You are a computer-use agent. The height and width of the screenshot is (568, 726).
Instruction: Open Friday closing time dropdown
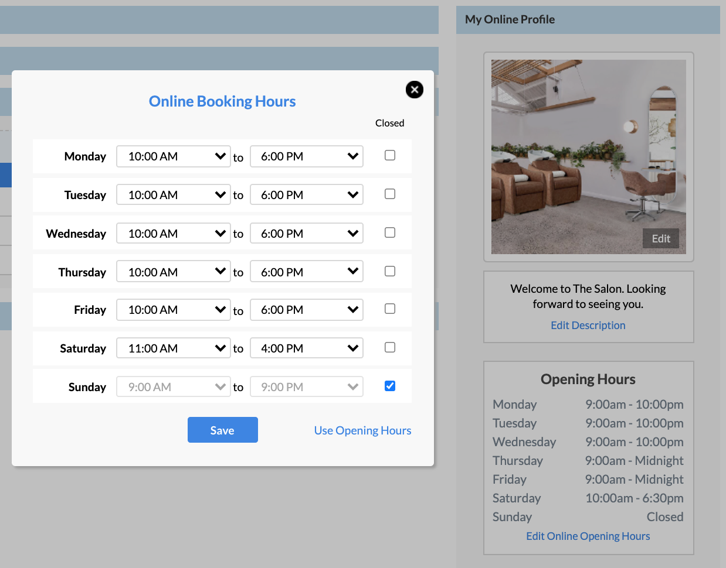[x=307, y=310]
